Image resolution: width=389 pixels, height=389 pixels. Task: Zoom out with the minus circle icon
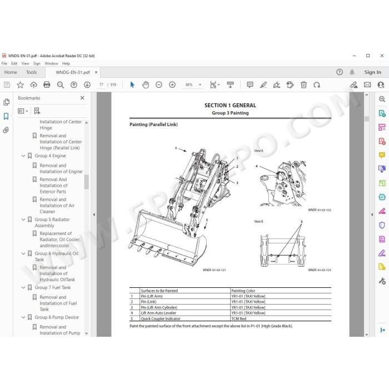[159, 85]
